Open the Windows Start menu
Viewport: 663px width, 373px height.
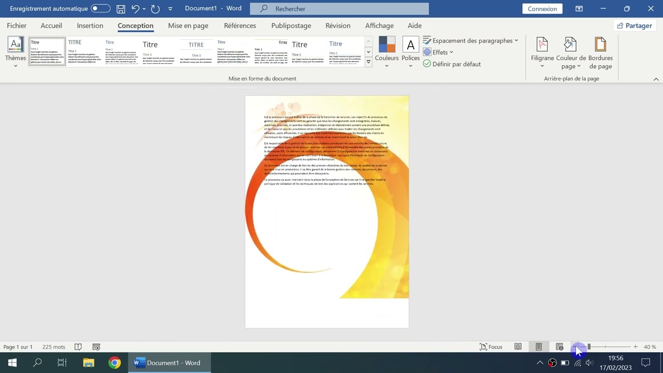click(12, 363)
